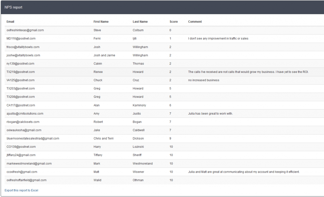Click first name Alan
324x197 pixels.
point(97,105)
